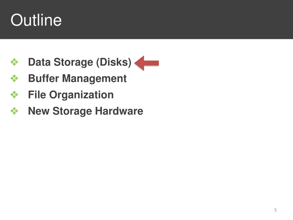
Task: Click the empty dark header bar right of Outline
Action: click(177, 19)
